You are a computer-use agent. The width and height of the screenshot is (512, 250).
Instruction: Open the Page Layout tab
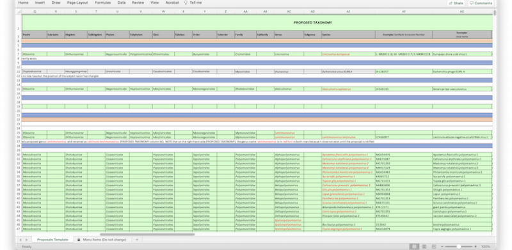pos(77,3)
